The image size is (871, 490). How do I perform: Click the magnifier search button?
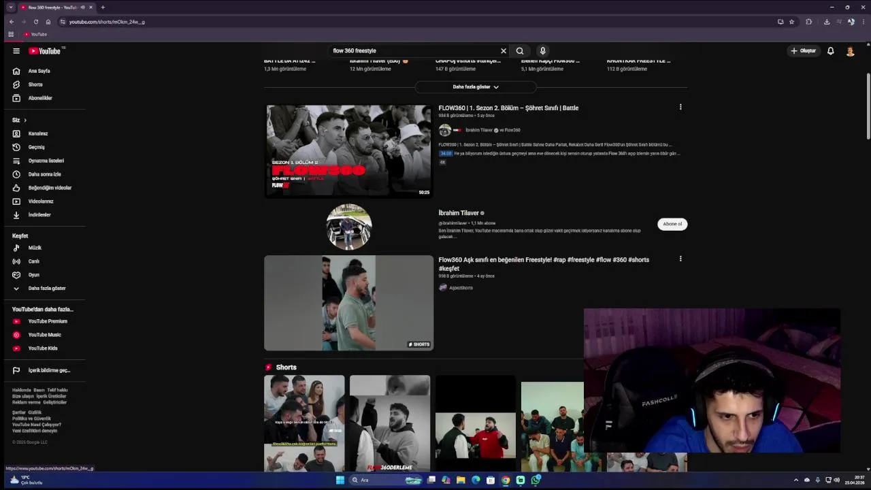(520, 51)
